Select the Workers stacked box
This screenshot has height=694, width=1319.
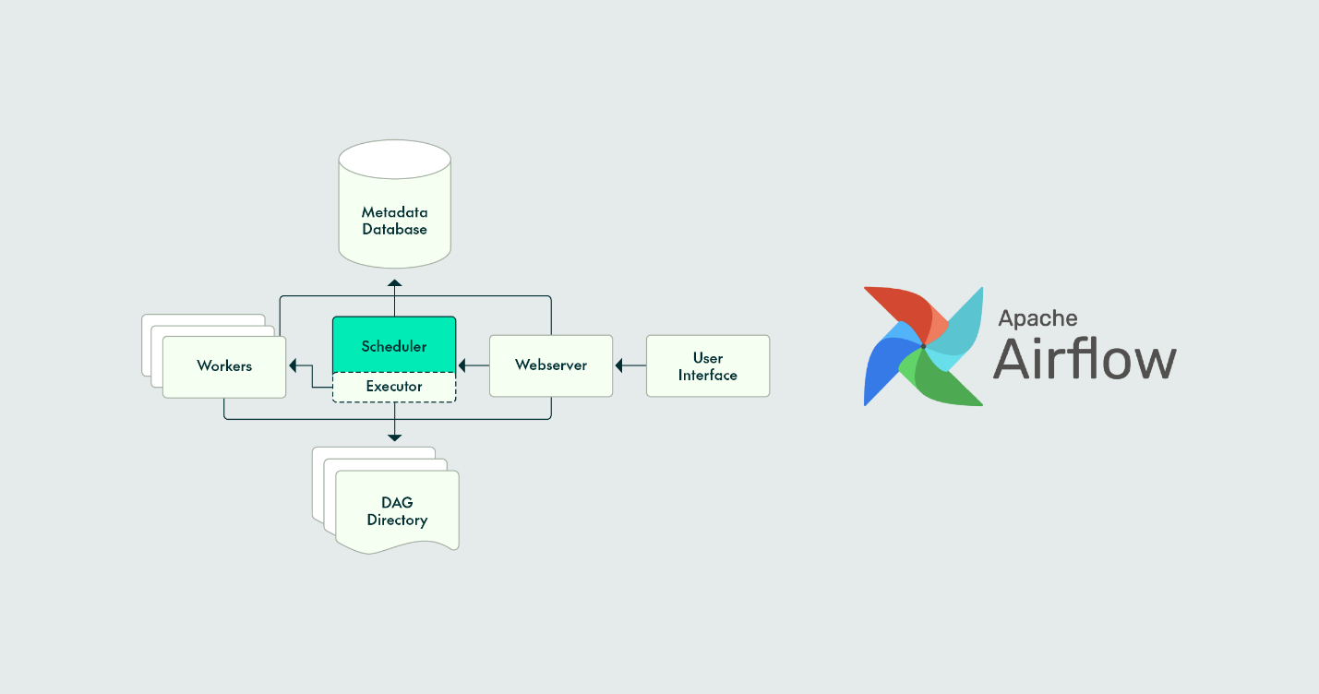click(x=224, y=366)
